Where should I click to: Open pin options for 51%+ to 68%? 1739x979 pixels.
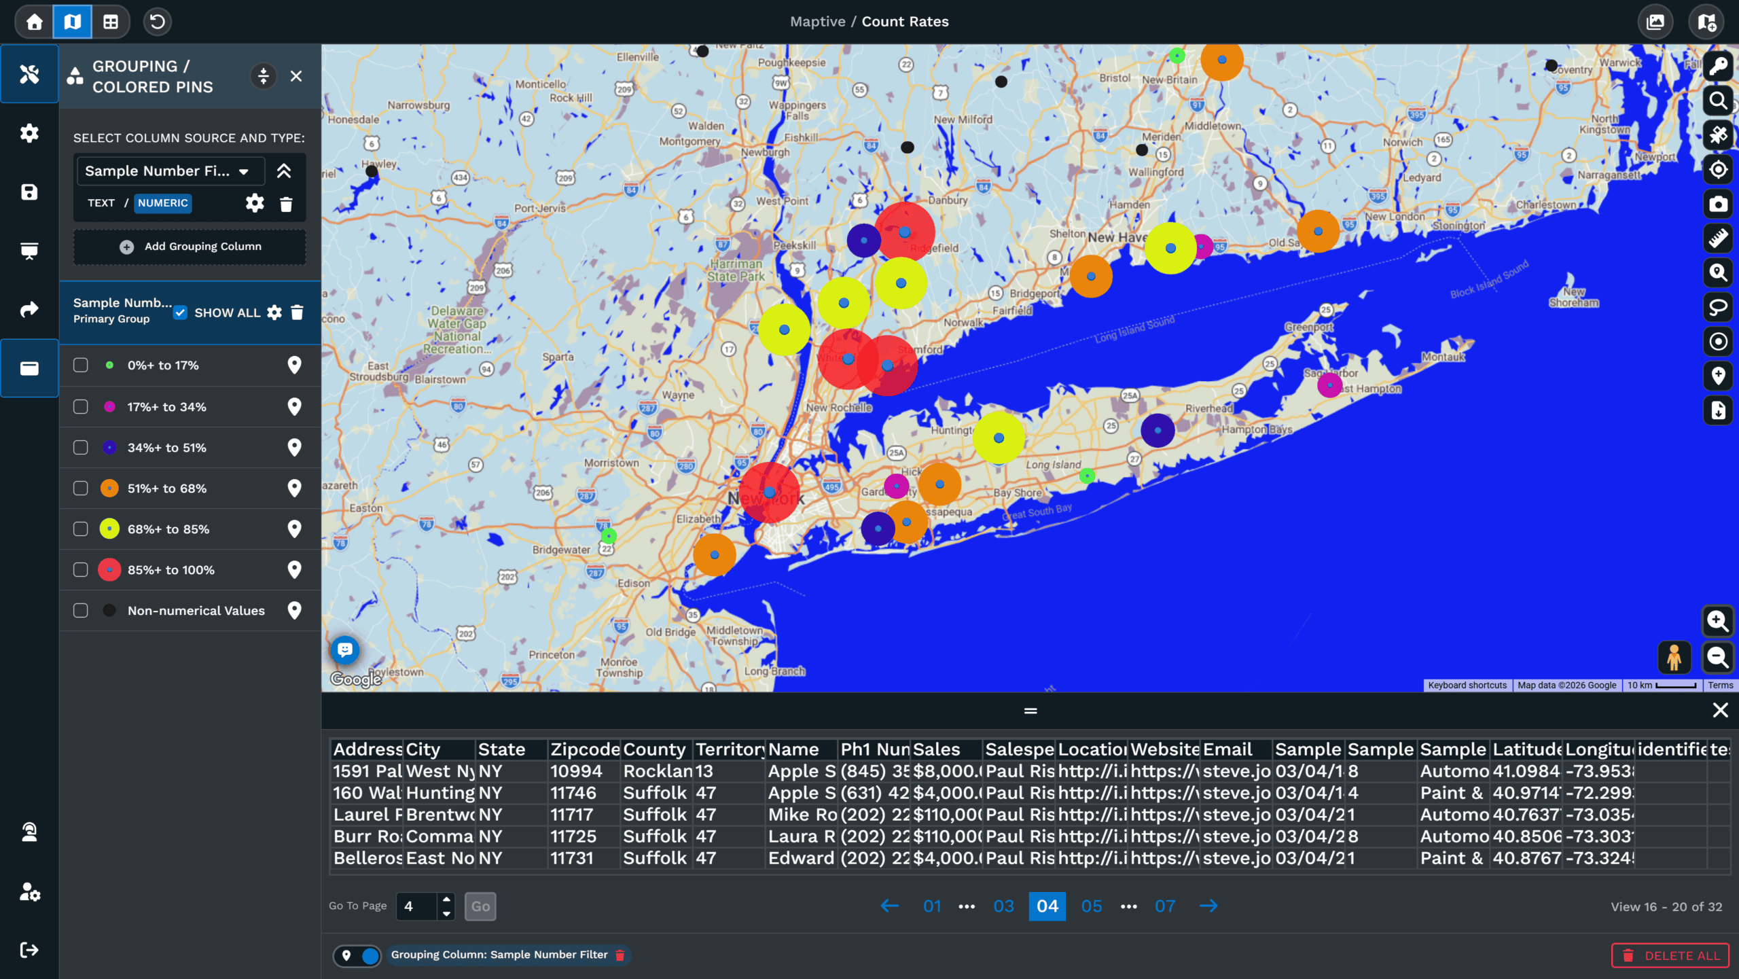(294, 488)
